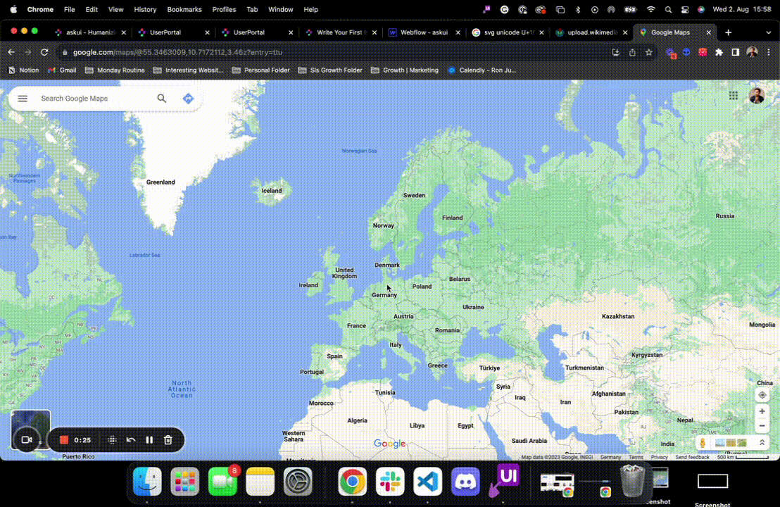Open the Bookmarks menu
Screen dimensions: 780x507
coord(184,9)
